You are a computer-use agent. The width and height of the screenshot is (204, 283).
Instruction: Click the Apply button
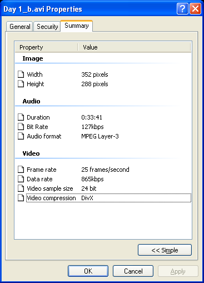(178, 271)
